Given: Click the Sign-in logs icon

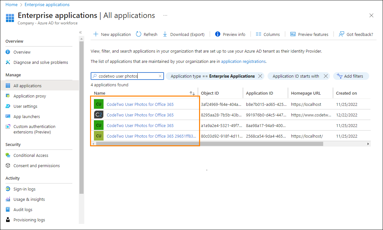Looking at the screenshot, I should point(8,189).
